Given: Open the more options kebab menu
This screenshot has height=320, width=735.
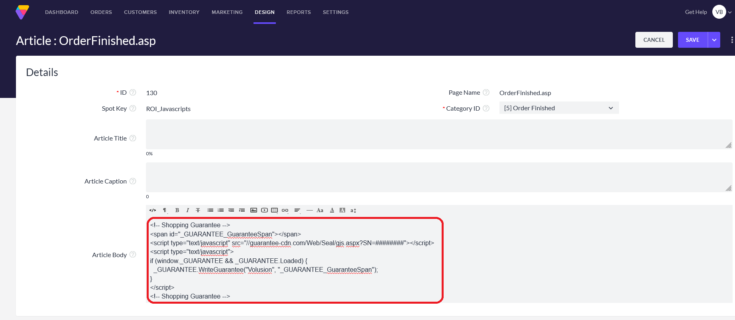Looking at the screenshot, I should (x=732, y=40).
